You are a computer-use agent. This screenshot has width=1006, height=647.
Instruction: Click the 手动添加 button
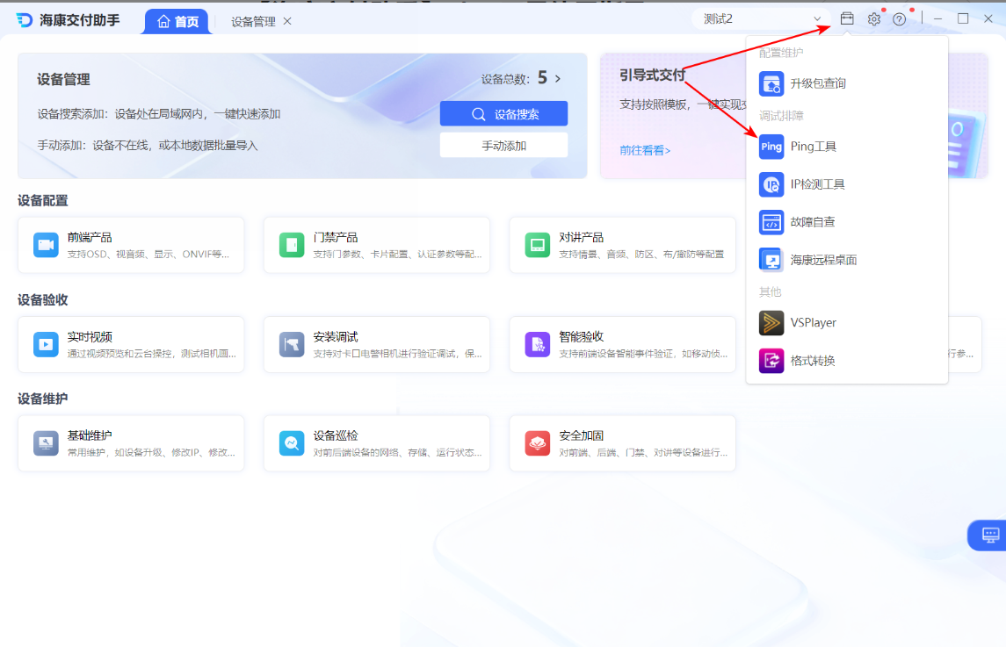(503, 146)
